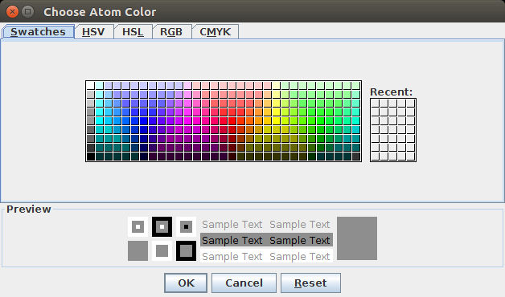Choose the bright yellow swatch in the palette
Screen dimensions: 505x297
pos(277,121)
